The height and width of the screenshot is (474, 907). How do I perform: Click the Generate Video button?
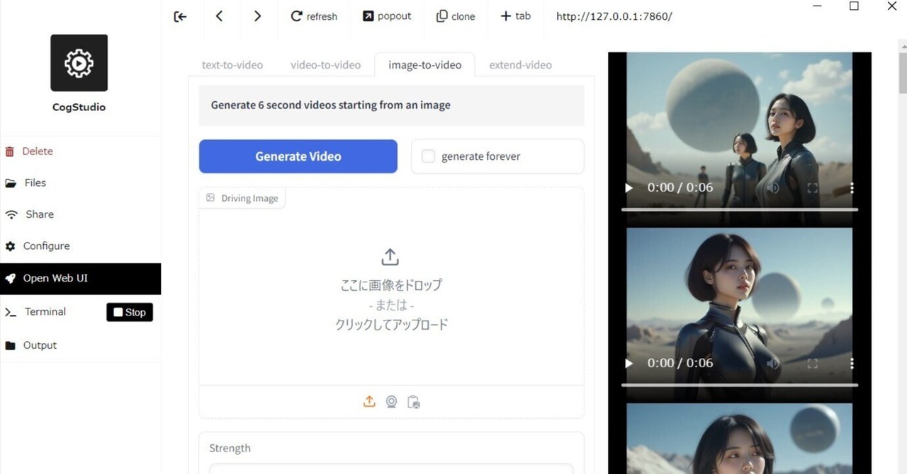click(x=298, y=156)
